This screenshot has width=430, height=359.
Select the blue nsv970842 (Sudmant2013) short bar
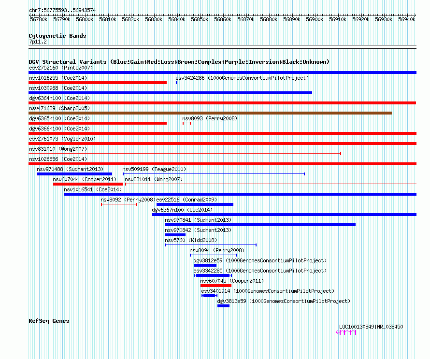coord(175,235)
